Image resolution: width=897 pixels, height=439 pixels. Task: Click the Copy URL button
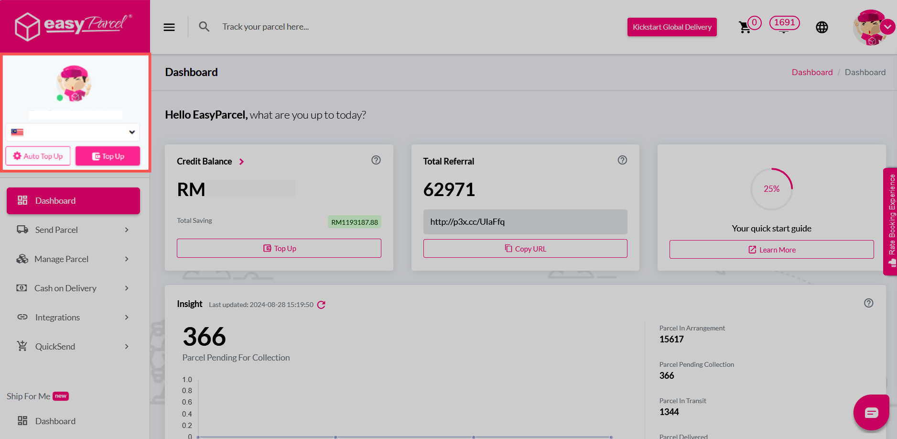(525, 249)
